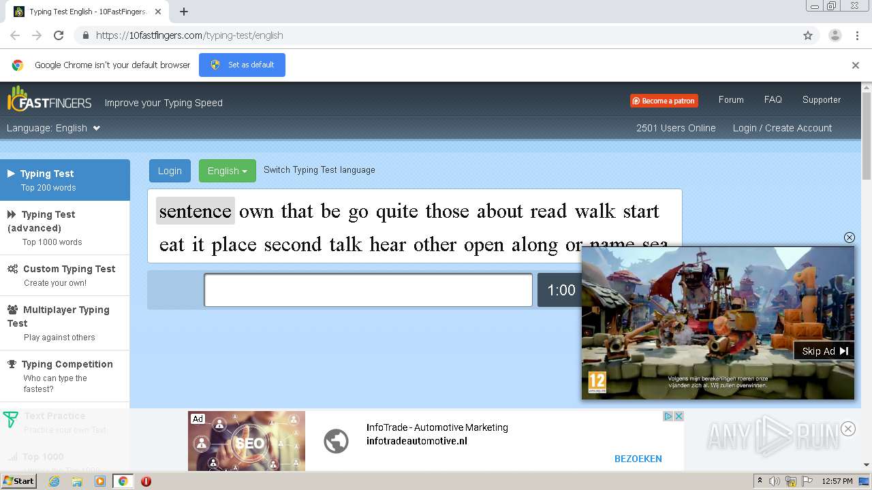Open a new browser tab
Screen dimensions: 872x490
184,12
